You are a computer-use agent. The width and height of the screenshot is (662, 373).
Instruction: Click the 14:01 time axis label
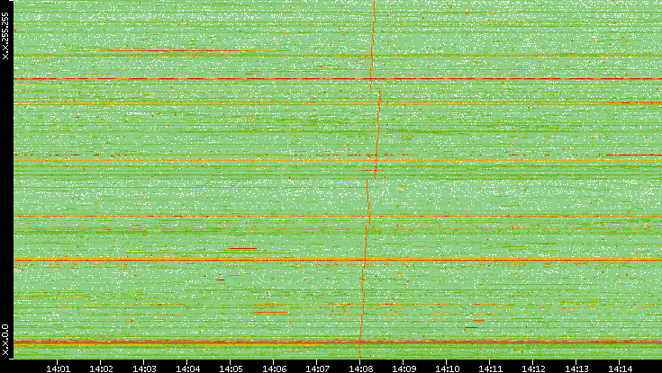(x=58, y=369)
